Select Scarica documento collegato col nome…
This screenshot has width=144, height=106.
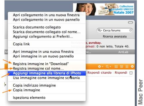click(47, 32)
